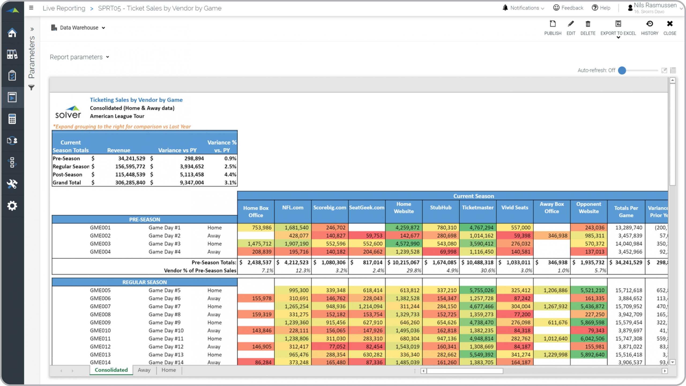686x386 pixels.
Task: Open the settings gear in sidebar
Action: [x=12, y=206]
